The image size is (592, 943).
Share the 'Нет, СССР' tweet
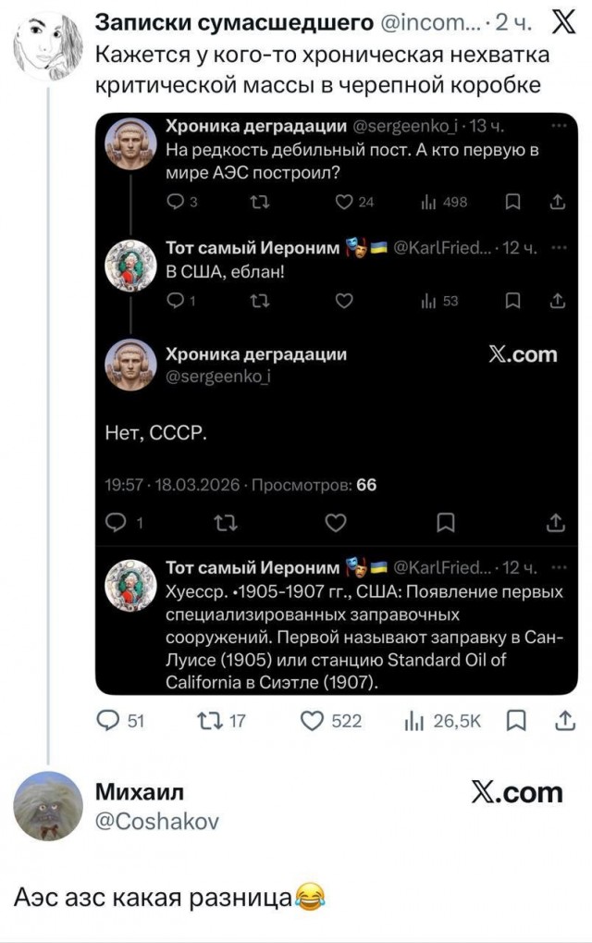click(556, 522)
